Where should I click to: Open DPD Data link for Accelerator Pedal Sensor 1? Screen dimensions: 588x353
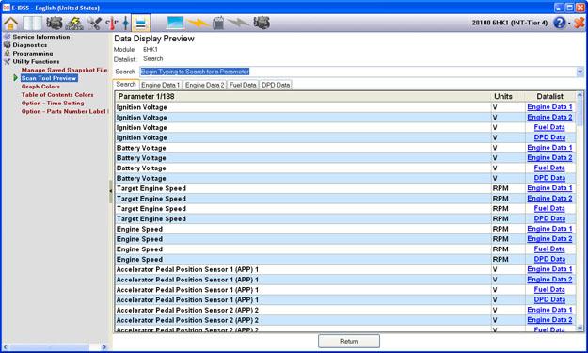549,299
